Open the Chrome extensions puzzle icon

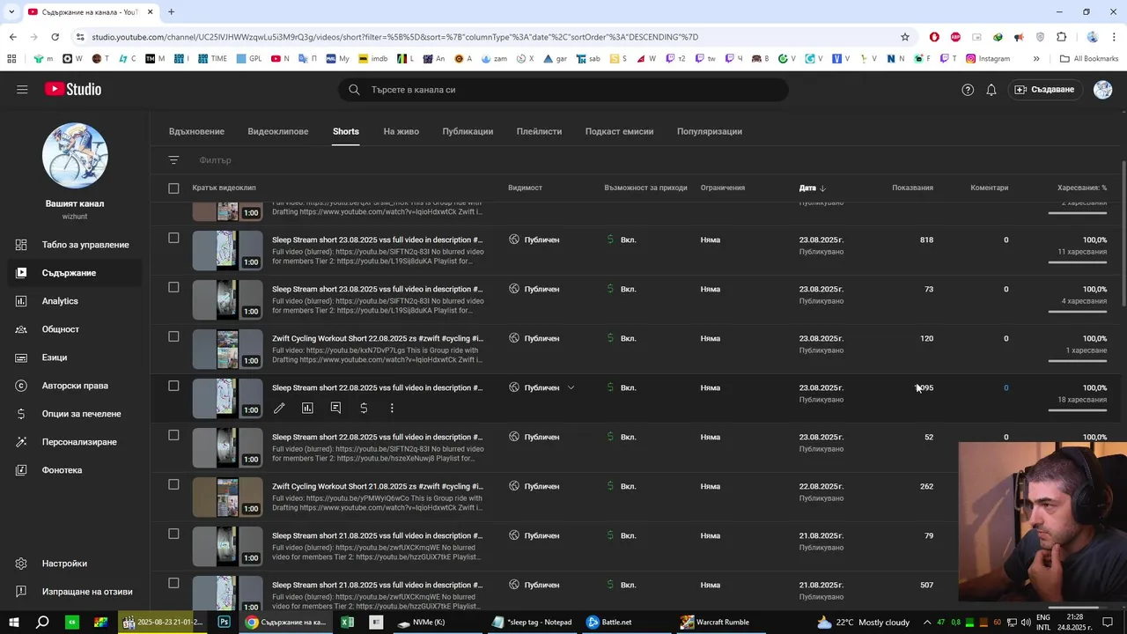[x=1061, y=37]
